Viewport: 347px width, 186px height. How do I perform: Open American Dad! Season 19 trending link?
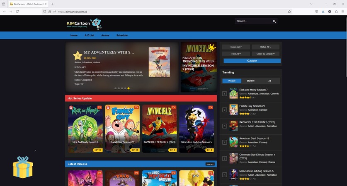(x=254, y=138)
